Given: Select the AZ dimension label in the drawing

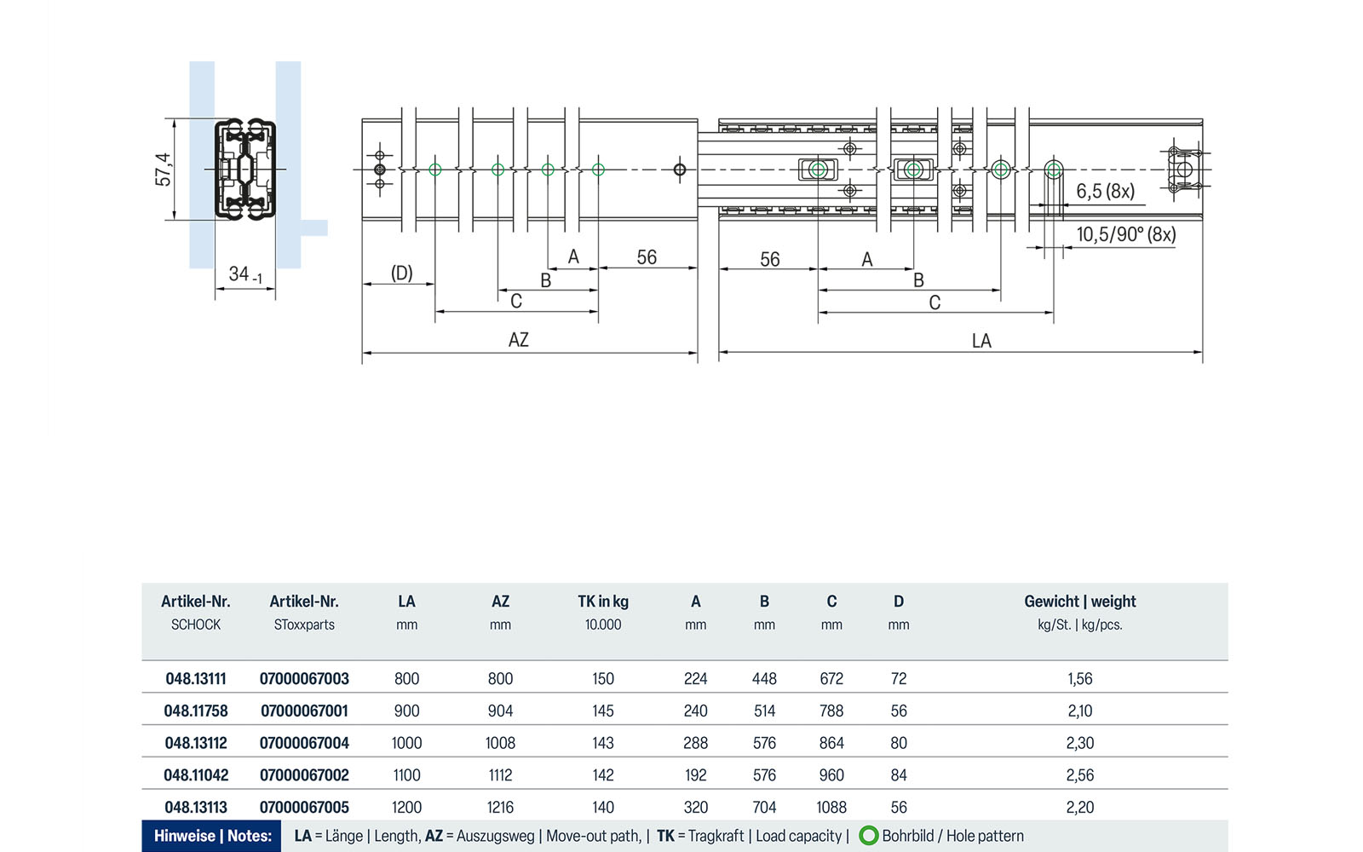Looking at the screenshot, I should tap(518, 340).
